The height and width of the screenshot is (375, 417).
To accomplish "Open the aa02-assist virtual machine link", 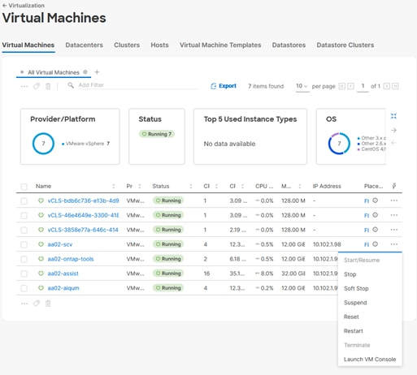I will coord(63,274).
